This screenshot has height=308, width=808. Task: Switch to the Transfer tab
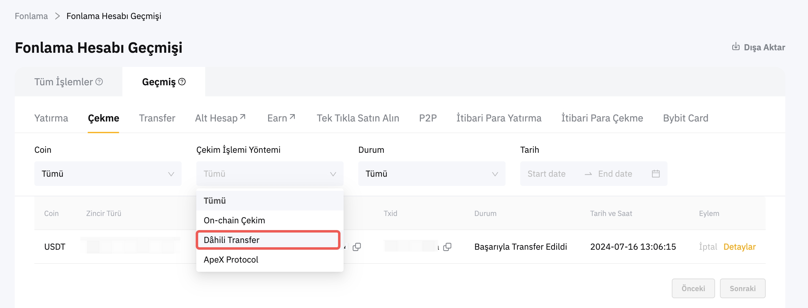(157, 118)
